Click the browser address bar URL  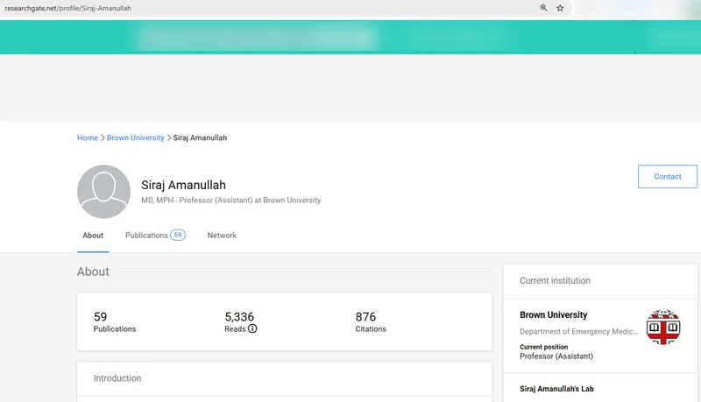68,8
